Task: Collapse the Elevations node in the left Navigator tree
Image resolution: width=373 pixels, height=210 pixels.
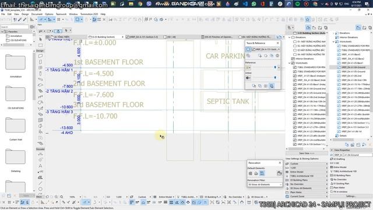Action: [290, 37]
